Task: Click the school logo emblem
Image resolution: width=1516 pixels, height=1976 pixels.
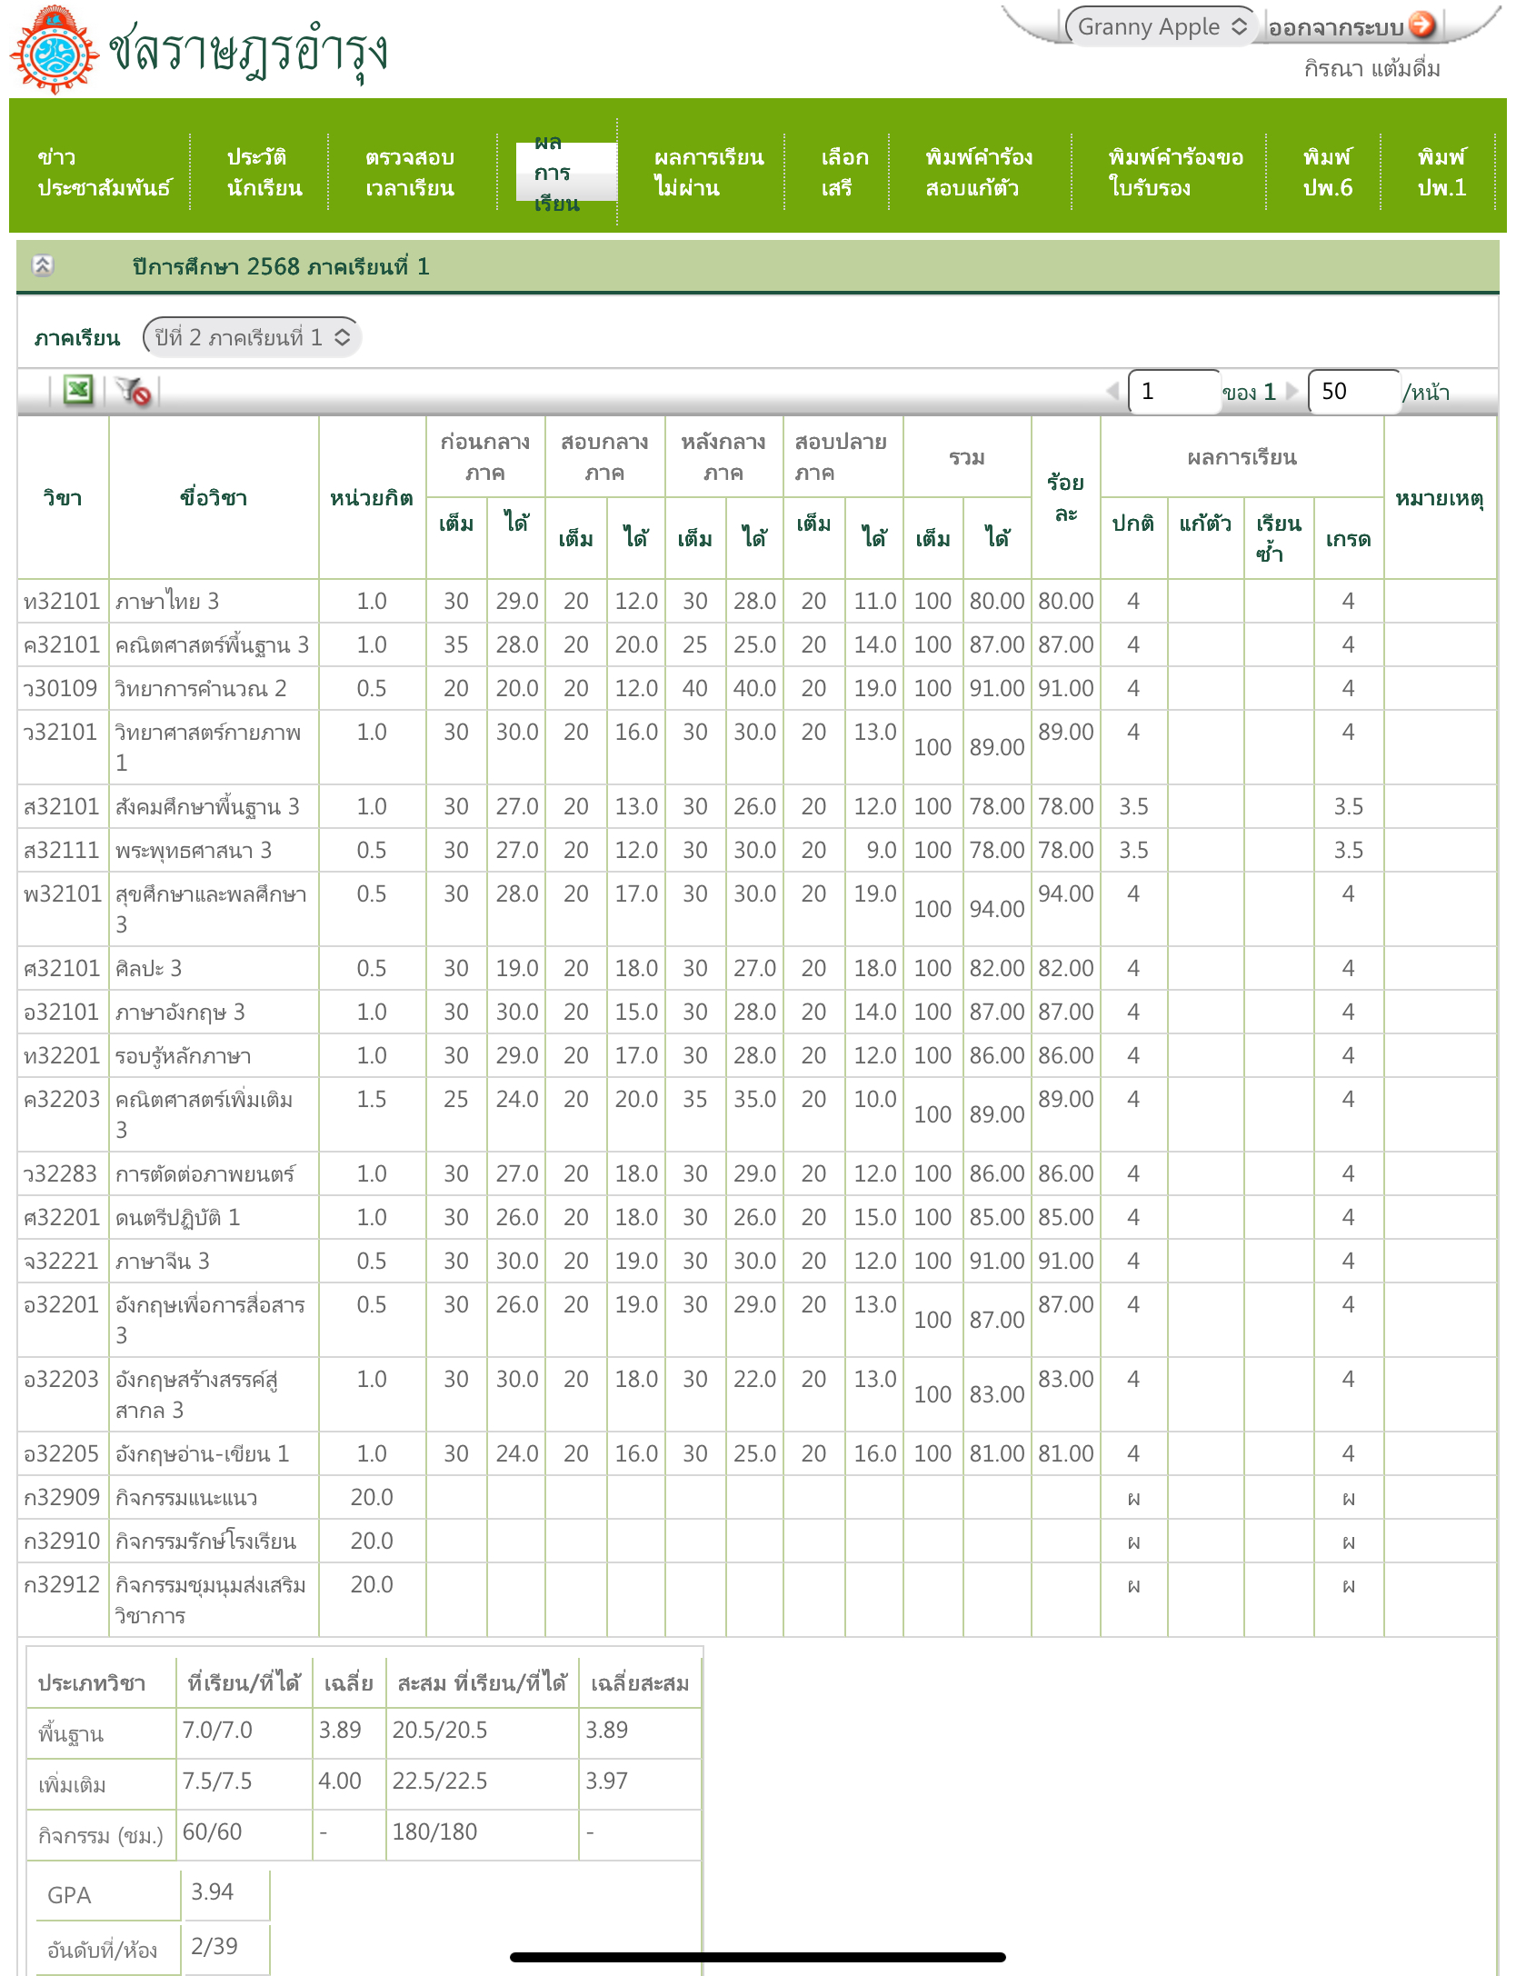Action: click(54, 51)
